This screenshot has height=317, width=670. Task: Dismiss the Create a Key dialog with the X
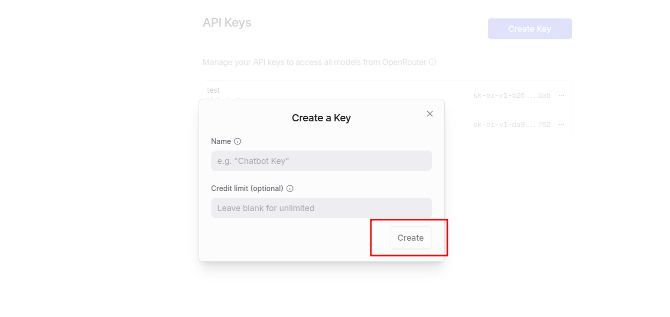coord(429,114)
